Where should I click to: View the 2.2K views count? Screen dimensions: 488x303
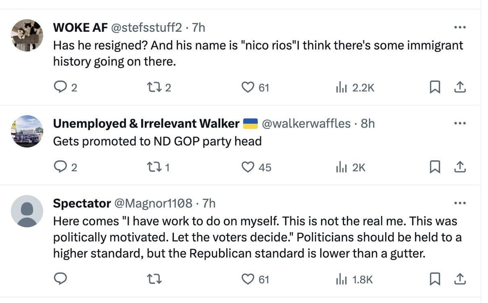pos(363,87)
